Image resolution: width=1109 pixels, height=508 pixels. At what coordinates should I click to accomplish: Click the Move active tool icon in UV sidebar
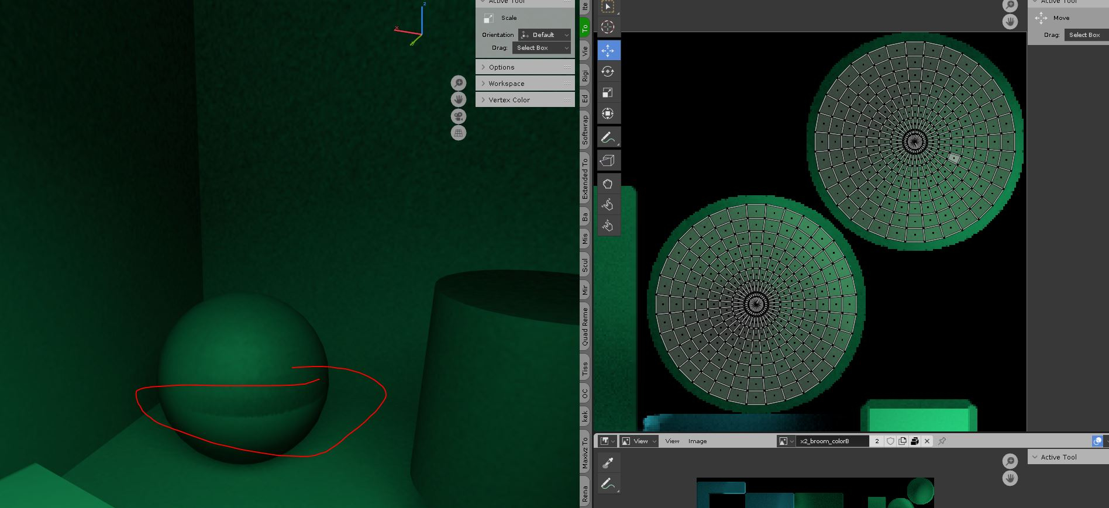click(x=1041, y=18)
